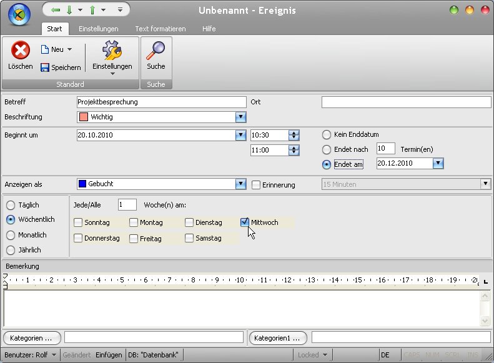Check the Montag checkbox
Image resolution: width=494 pixels, height=363 pixels.
[x=134, y=222]
